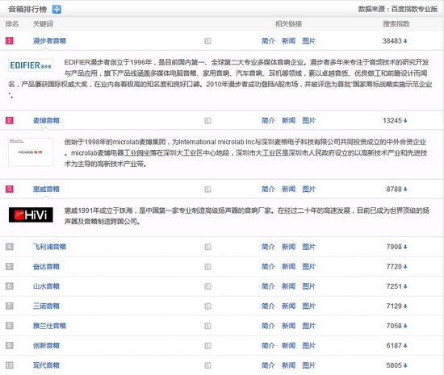Image resolution: width=444 pixels, height=375 pixels.
Task: Open 新闻 for 惠威音箱
Action: click(x=288, y=190)
